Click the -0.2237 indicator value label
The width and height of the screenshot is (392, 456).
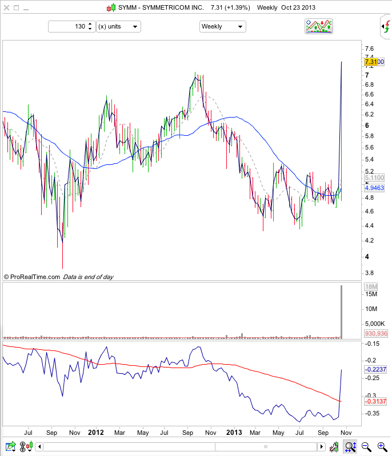tap(375, 369)
